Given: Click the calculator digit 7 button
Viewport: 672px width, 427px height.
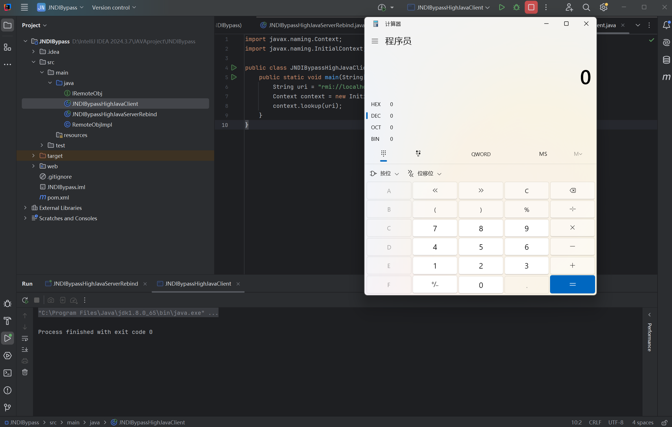Looking at the screenshot, I should [x=435, y=228].
